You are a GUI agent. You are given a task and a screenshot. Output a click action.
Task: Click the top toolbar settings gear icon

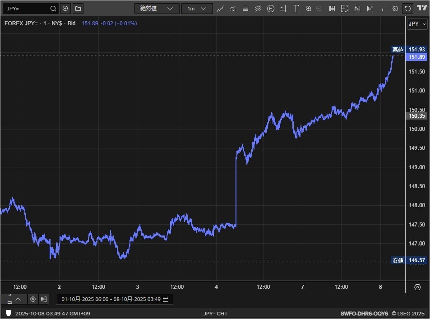pyautogui.click(x=395, y=9)
